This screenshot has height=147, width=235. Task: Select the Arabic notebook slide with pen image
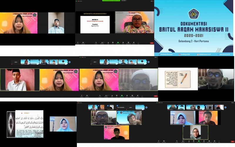pyautogui.click(x=178, y=79)
